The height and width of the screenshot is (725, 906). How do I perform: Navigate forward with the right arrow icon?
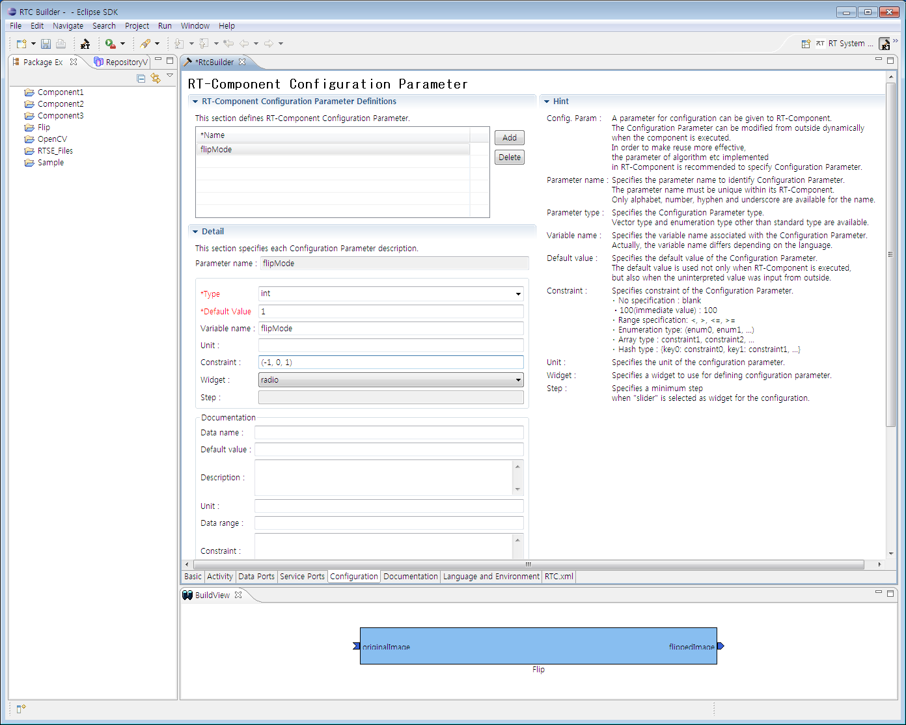point(269,44)
